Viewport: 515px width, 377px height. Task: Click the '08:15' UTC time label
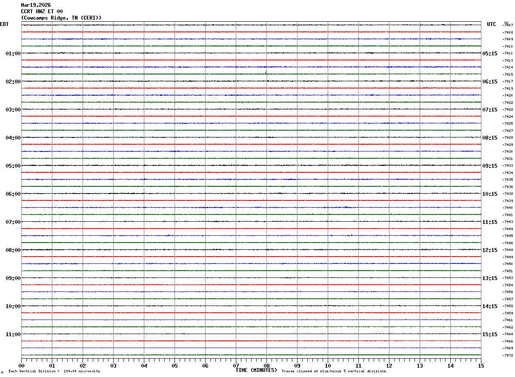[490, 138]
